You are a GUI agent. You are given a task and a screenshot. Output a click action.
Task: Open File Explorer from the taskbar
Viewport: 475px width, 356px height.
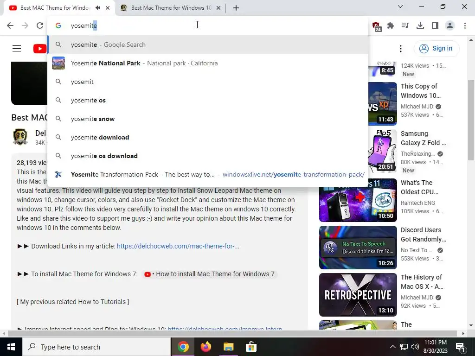[229, 347]
